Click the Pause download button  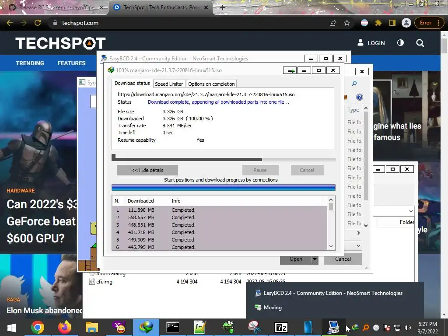coord(260,170)
